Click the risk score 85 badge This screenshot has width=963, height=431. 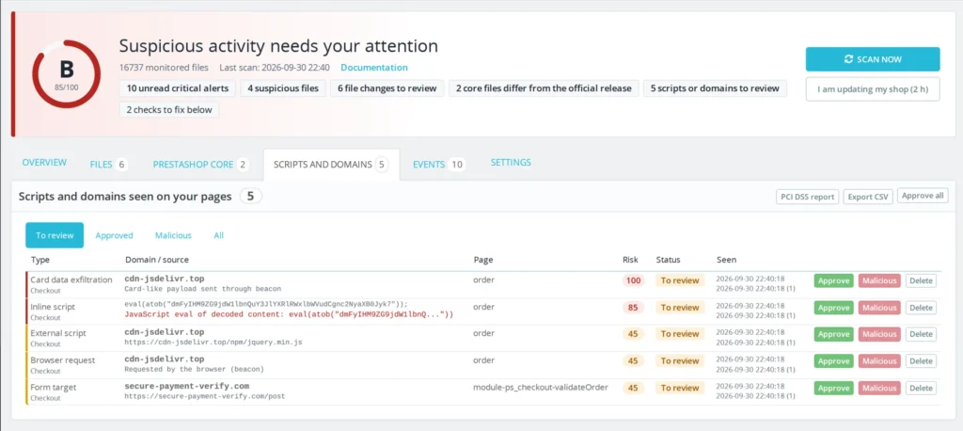633,308
